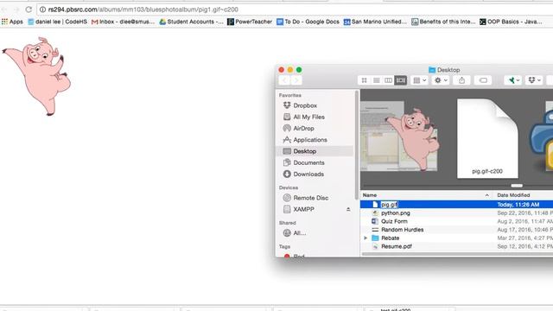Open the Dropbox toolbar dropdown

(x=534, y=80)
